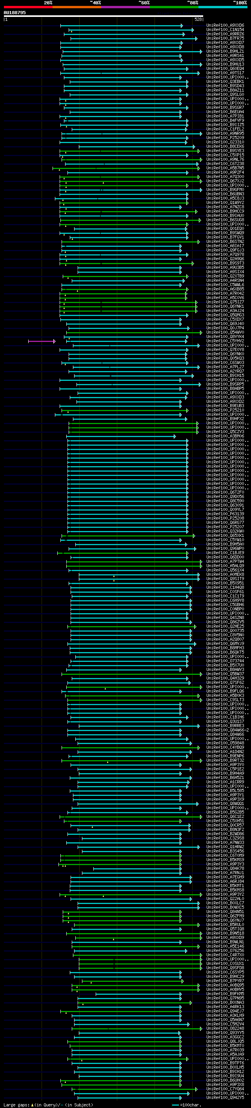This screenshot has width=251, height=1108.
Task: Open the UniRef100_A7EGH9 hit
Action: pyautogui.click(x=225, y=877)
